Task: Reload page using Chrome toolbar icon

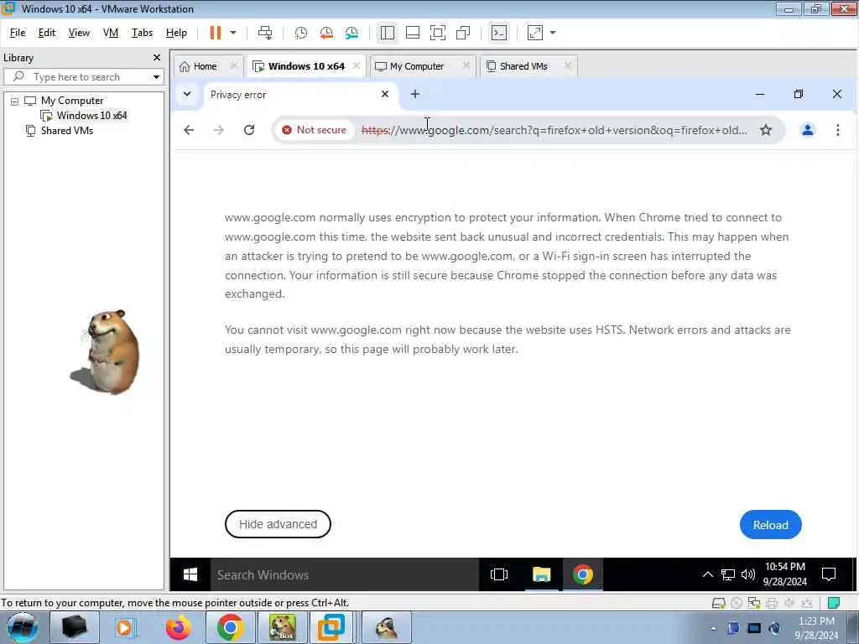Action: coord(249,130)
